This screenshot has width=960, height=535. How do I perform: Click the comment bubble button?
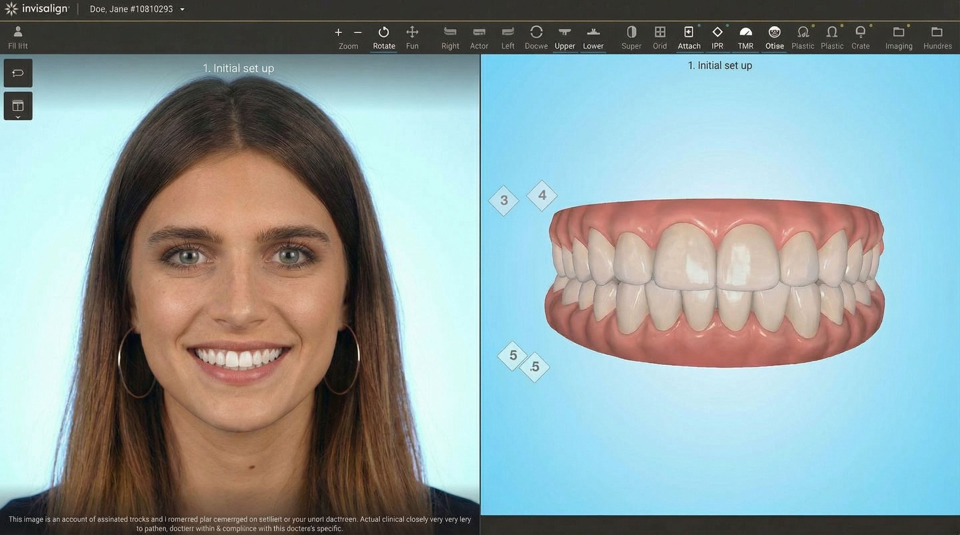(18, 73)
